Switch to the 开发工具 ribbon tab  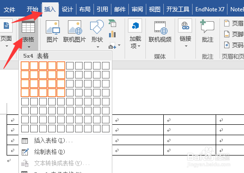point(178,9)
